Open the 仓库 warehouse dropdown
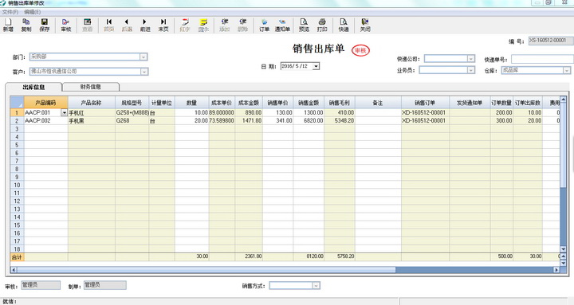574x305 pixels. pyautogui.click(x=566, y=70)
